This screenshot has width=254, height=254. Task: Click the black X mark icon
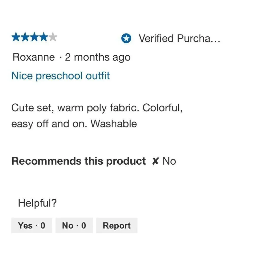pyautogui.click(x=155, y=161)
